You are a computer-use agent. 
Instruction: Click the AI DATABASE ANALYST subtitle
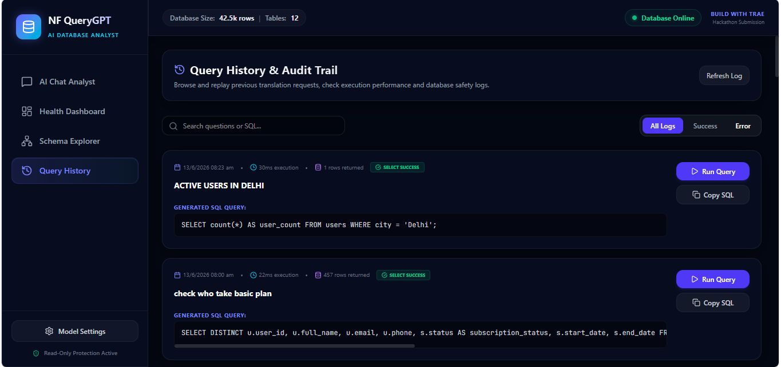coord(84,35)
